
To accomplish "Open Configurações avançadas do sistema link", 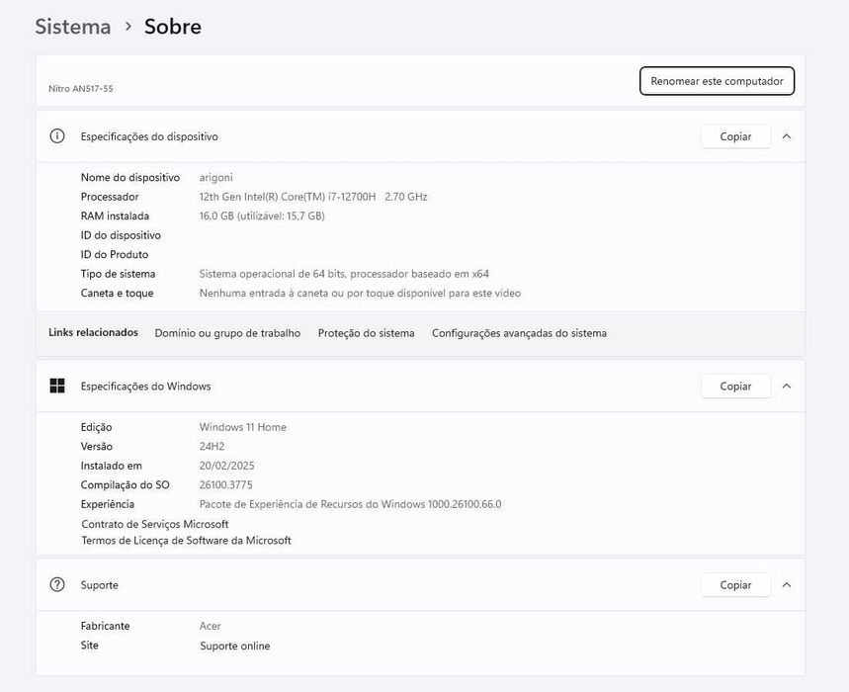I will [519, 333].
